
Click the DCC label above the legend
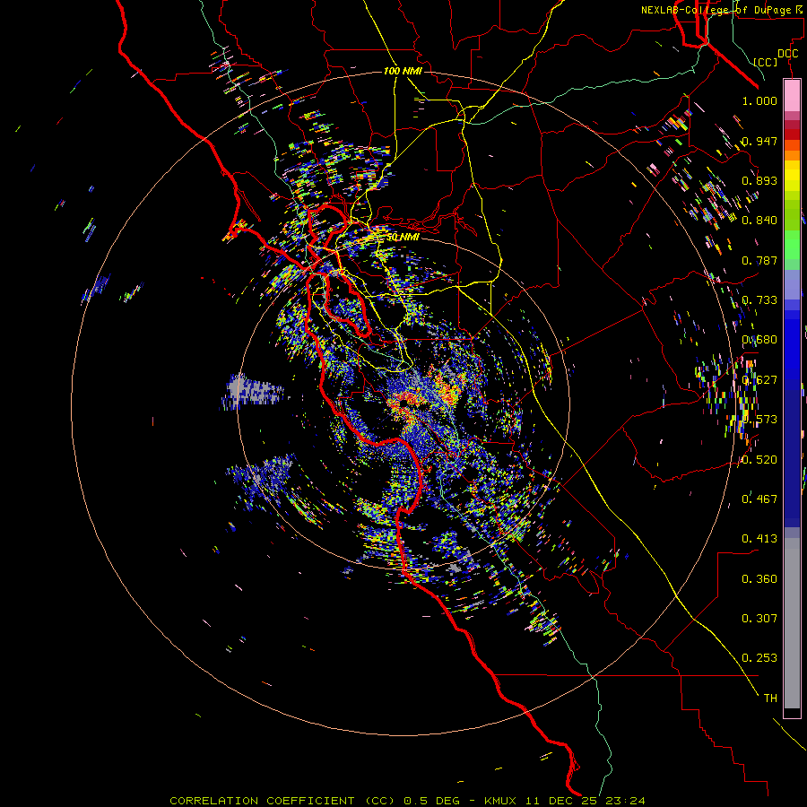[x=788, y=54]
